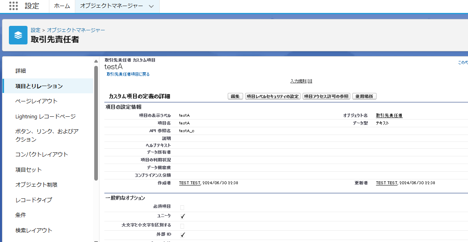Click the sidebar scrollbar thumb

coord(96,123)
